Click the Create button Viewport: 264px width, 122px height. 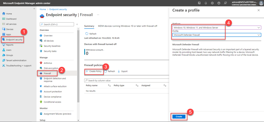[x=179, y=117]
